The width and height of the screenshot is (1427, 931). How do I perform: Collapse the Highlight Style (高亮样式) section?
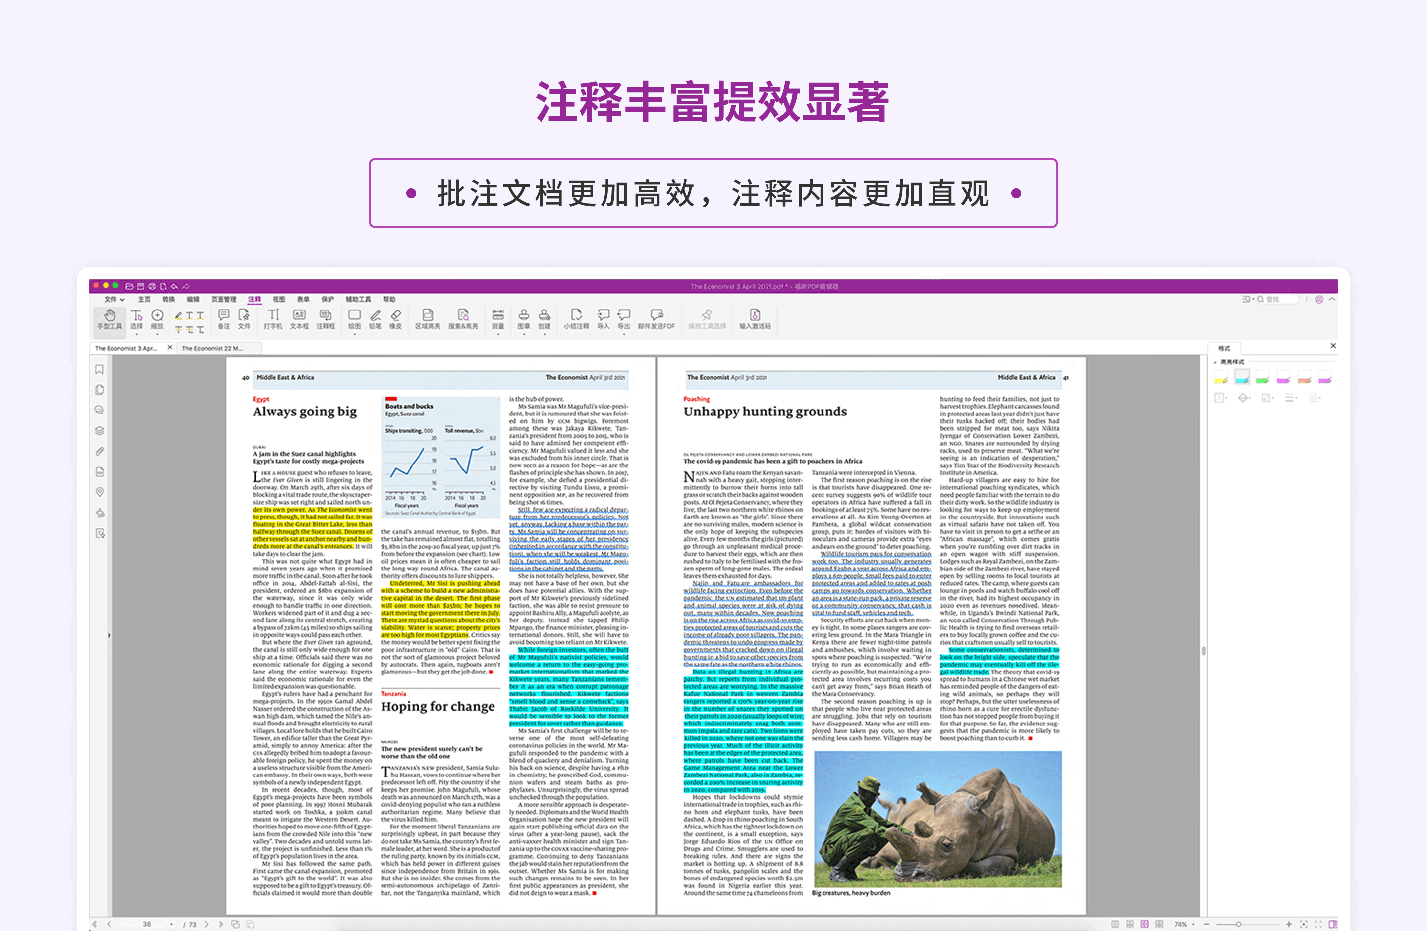(1215, 362)
